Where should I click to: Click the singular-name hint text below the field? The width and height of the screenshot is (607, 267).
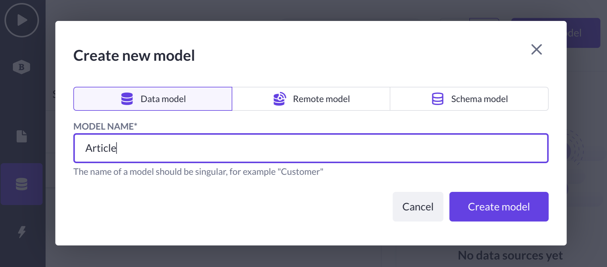[x=198, y=172]
